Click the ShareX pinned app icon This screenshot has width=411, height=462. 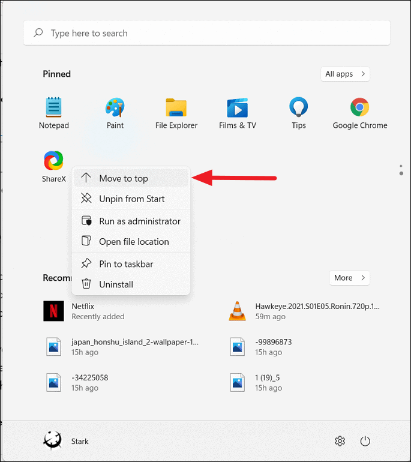click(x=53, y=161)
